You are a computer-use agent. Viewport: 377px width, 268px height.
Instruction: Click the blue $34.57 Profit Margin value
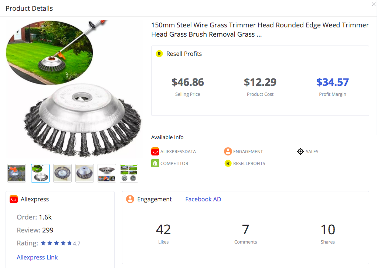[333, 82]
